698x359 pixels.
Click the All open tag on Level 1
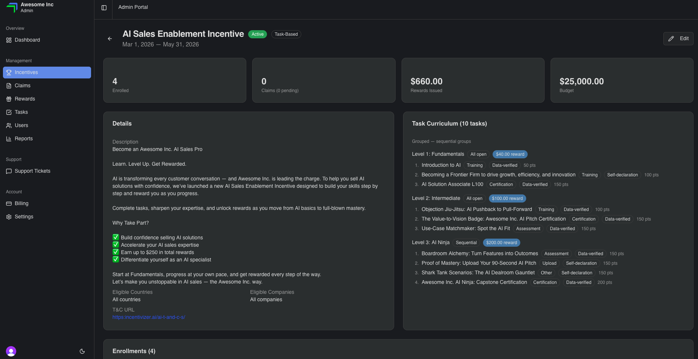pos(478,154)
